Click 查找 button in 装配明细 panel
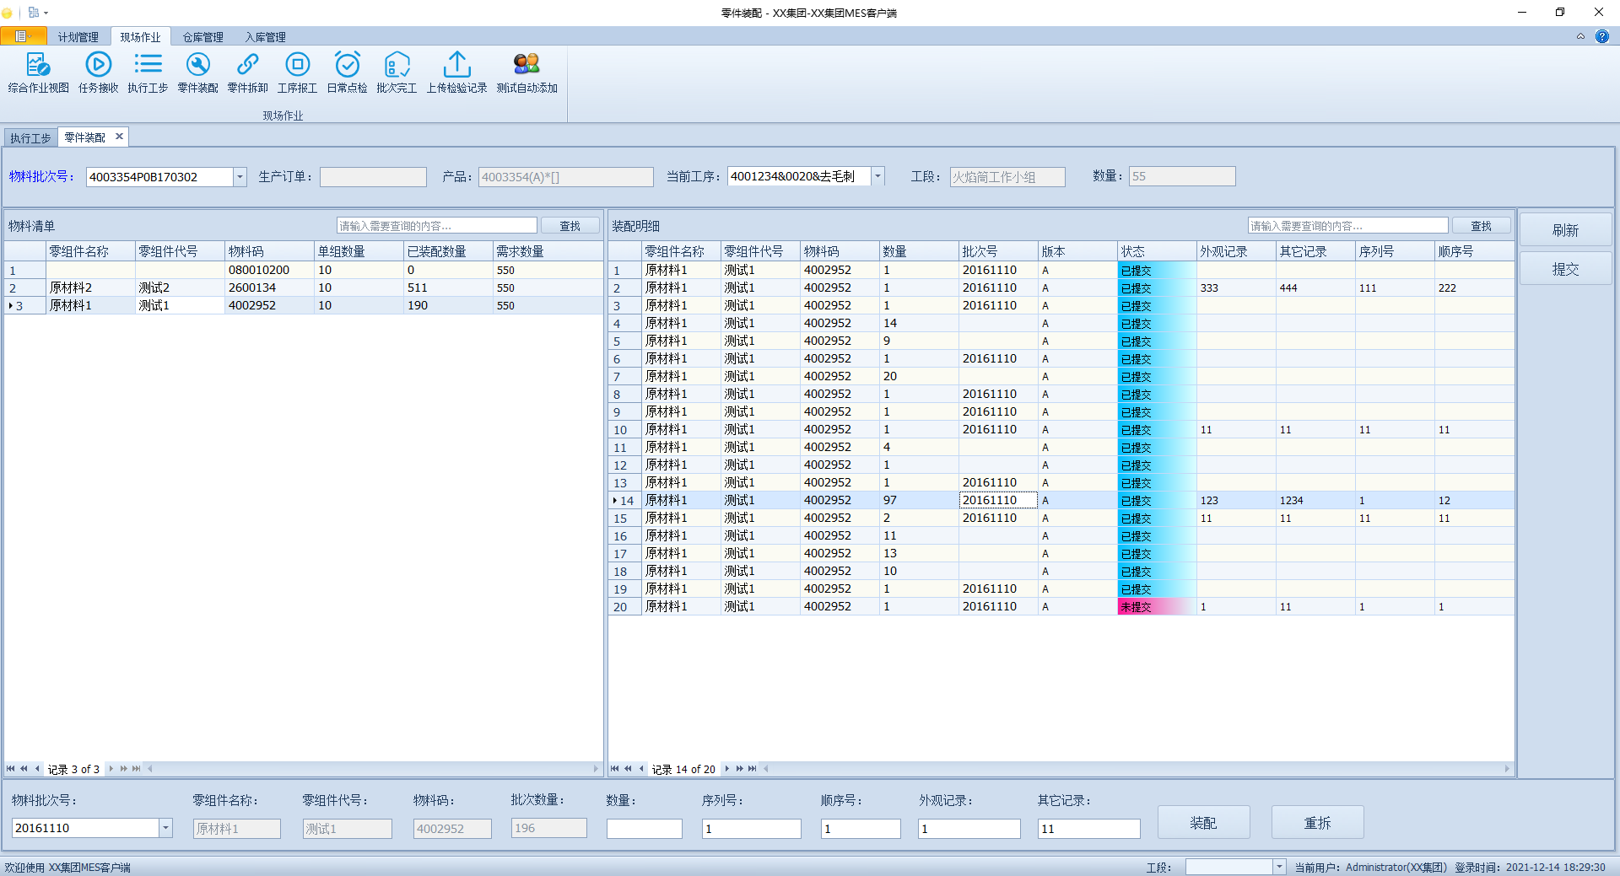The image size is (1620, 876). click(x=1481, y=226)
